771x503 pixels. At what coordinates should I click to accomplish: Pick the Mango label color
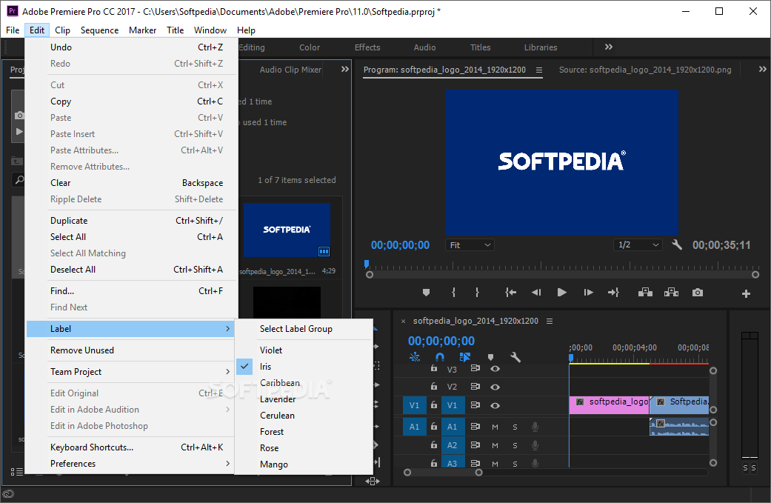tap(304, 464)
